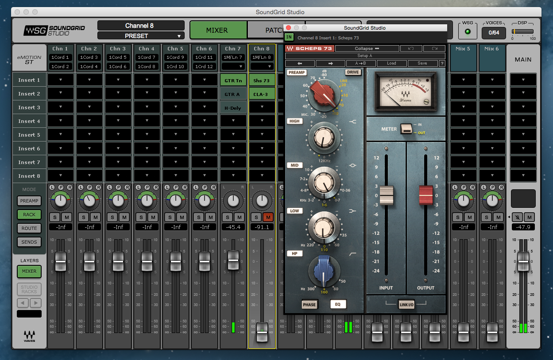Mute channel Chn 1
This screenshot has height=360, width=553.
tap(66, 217)
